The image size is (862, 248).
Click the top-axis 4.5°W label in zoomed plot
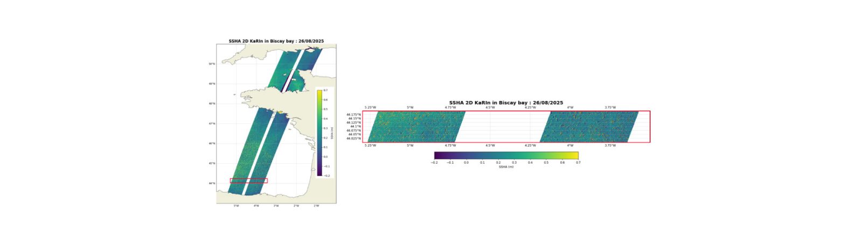click(490, 107)
